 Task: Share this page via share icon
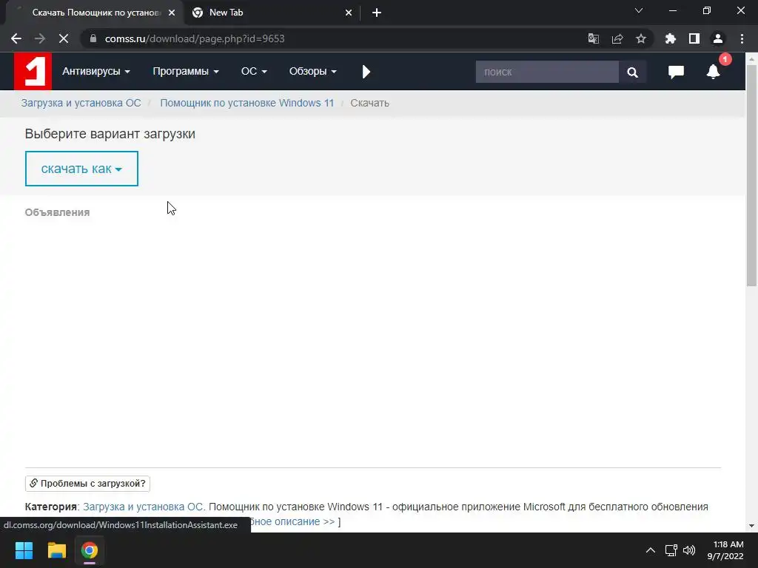coord(617,38)
